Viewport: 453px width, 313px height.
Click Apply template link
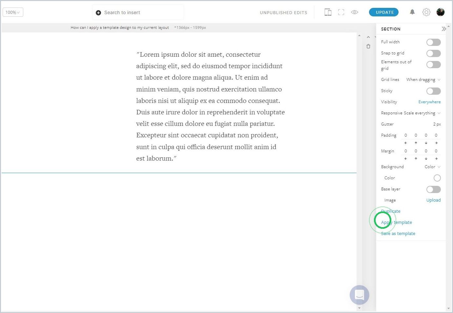(x=396, y=223)
